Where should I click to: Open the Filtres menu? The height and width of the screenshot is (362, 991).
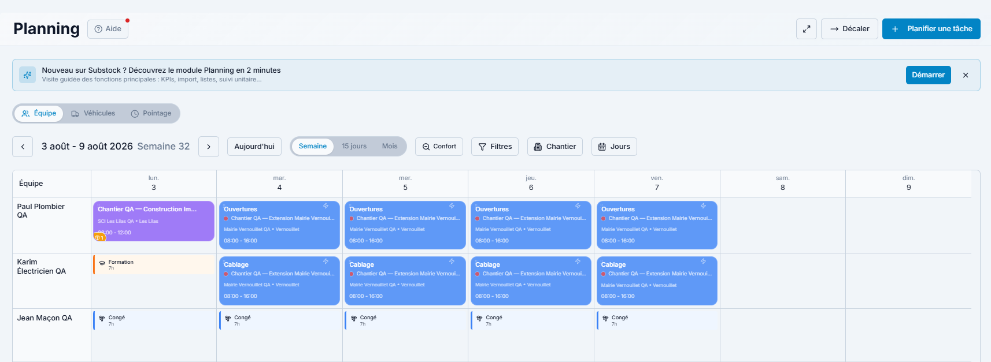[x=495, y=147]
